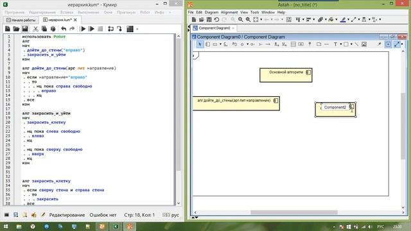
Task: Click the Component2 name field on canvas
Action: pyautogui.click(x=335, y=107)
